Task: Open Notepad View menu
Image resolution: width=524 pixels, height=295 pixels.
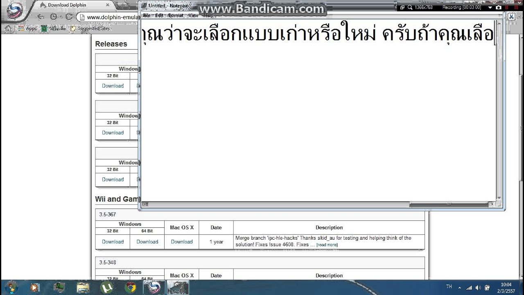Action: coord(193,16)
